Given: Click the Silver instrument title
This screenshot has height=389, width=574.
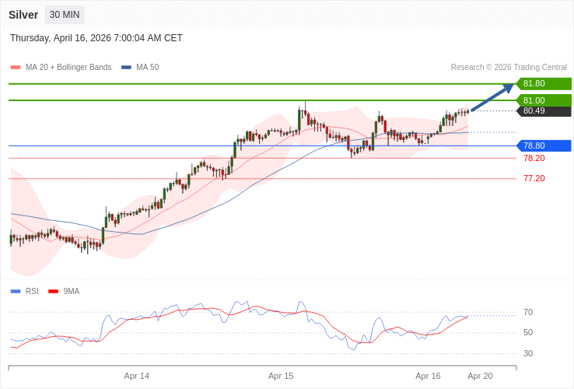Looking at the screenshot, I should 23,15.
